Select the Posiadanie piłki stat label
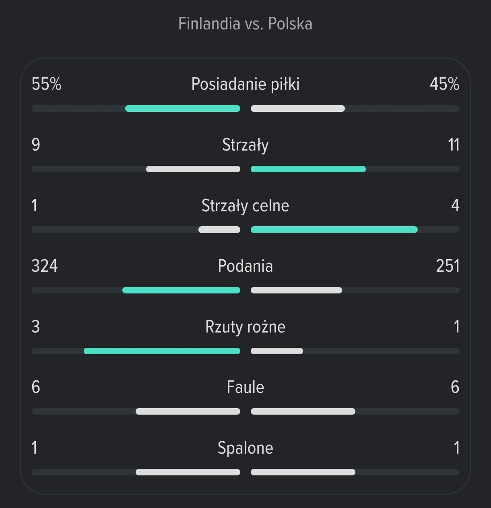This screenshot has height=508, width=491. pos(245,84)
